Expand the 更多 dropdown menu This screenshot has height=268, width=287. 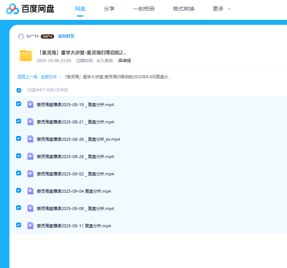(222, 9)
